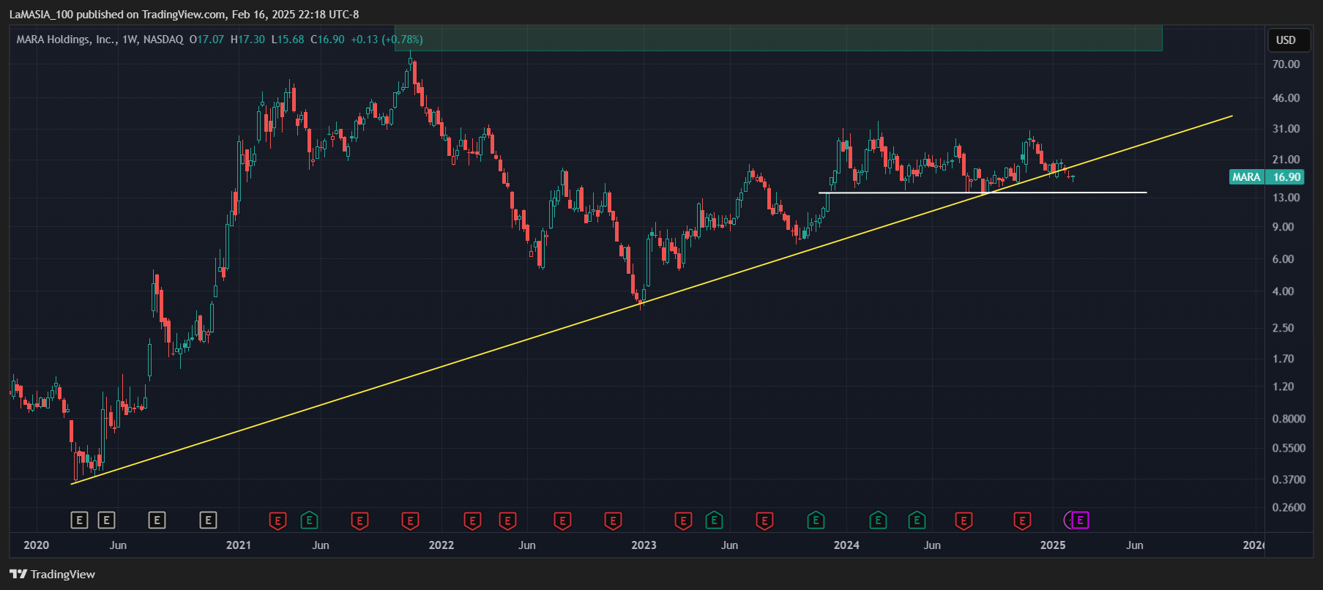The width and height of the screenshot is (1323, 590).
Task: Click the LaMASIA_100 publisher header text
Action: pos(41,15)
